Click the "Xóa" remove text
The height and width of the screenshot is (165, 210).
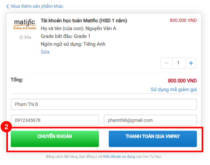pos(28,37)
